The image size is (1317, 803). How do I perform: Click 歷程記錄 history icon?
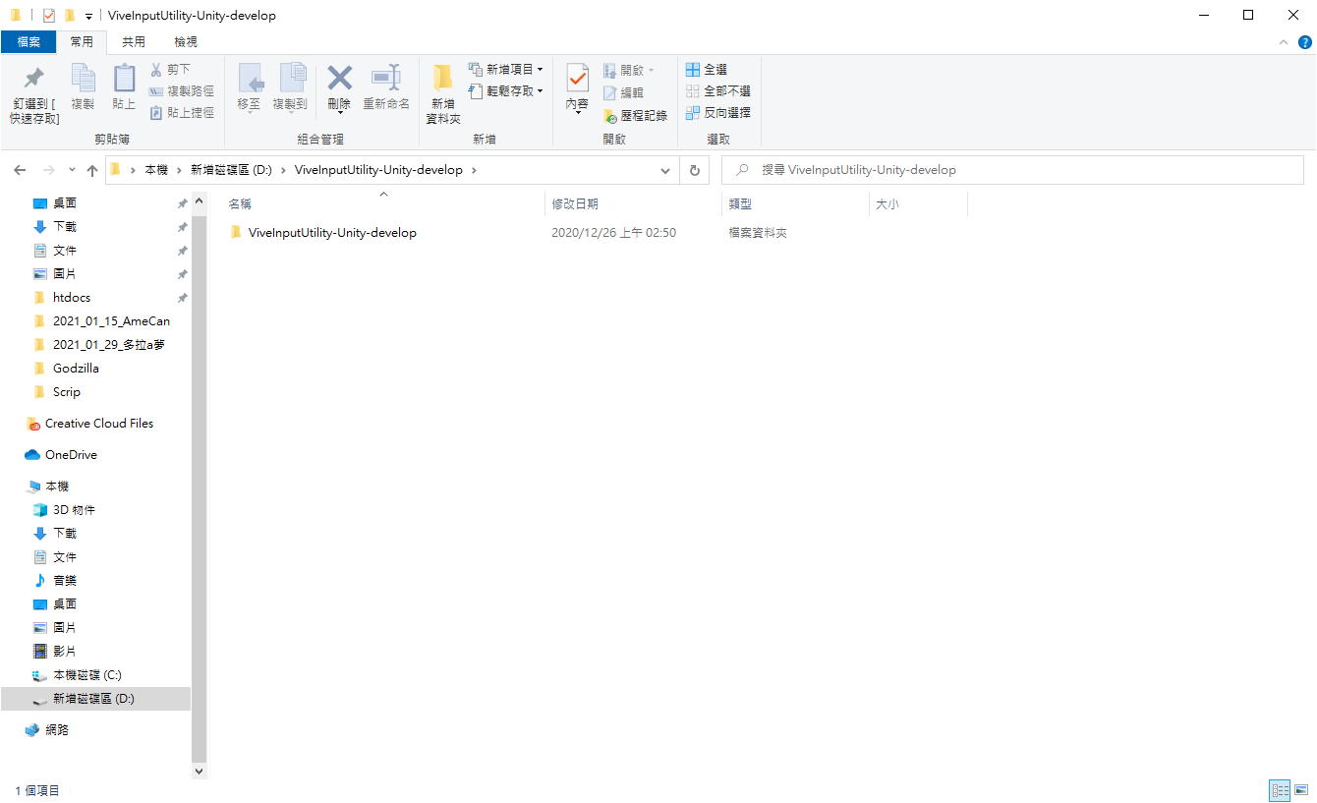[610, 115]
